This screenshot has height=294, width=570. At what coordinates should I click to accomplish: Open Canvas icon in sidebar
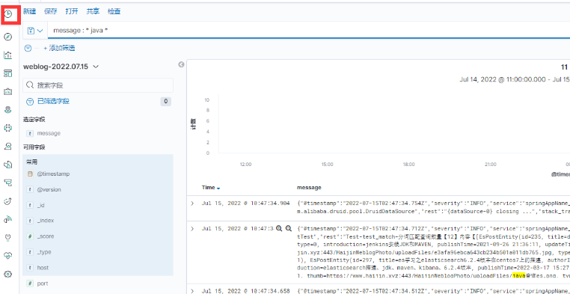(x=8, y=91)
